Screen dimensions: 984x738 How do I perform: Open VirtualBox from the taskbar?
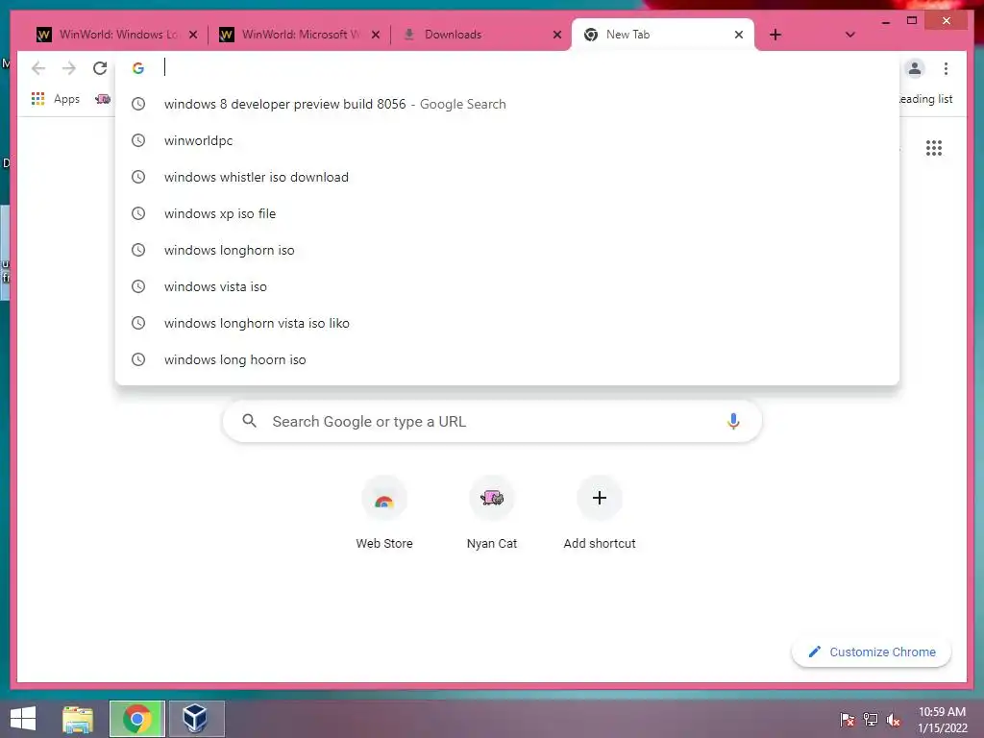pyautogui.click(x=196, y=719)
